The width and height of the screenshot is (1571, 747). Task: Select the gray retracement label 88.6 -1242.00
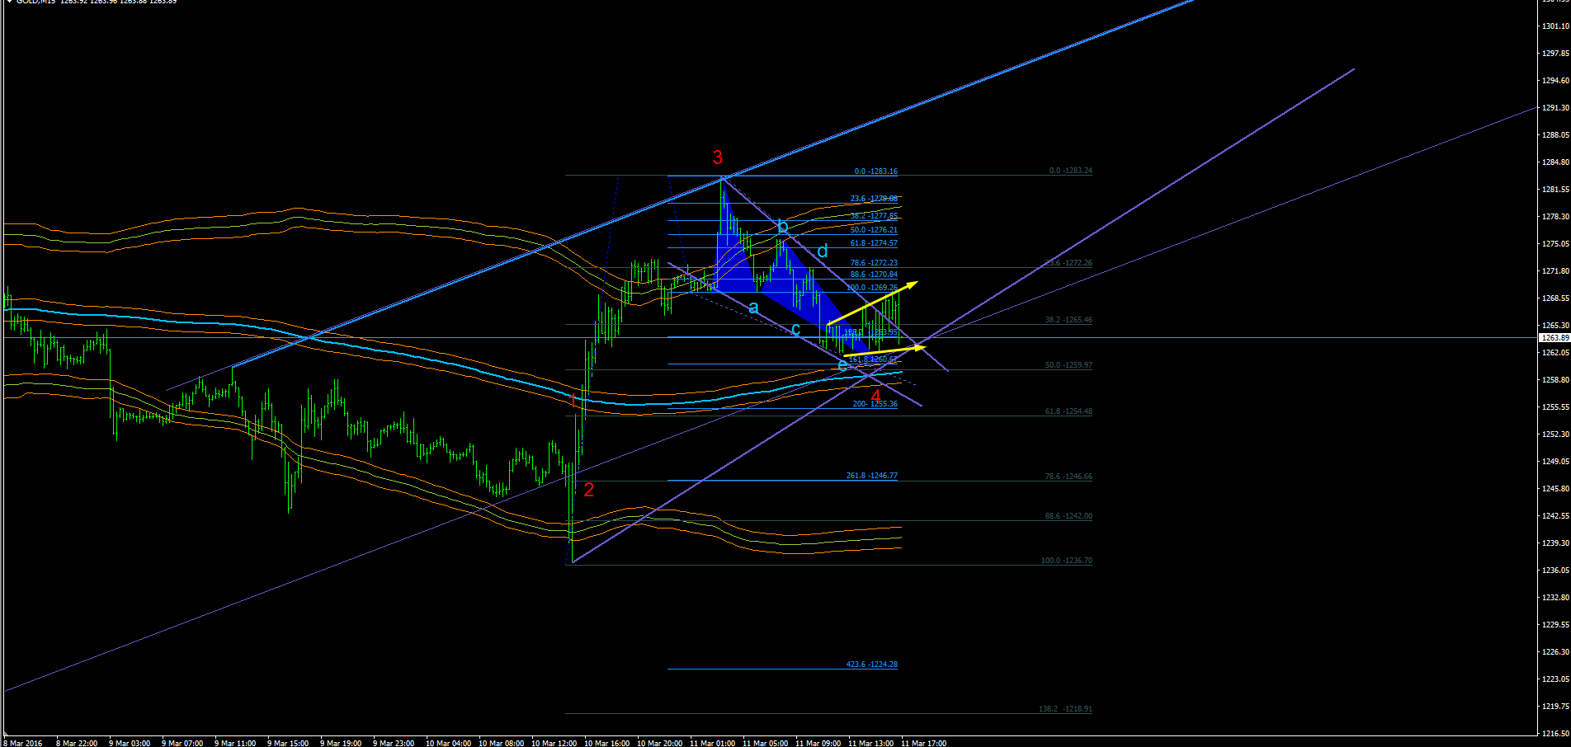click(x=1069, y=516)
